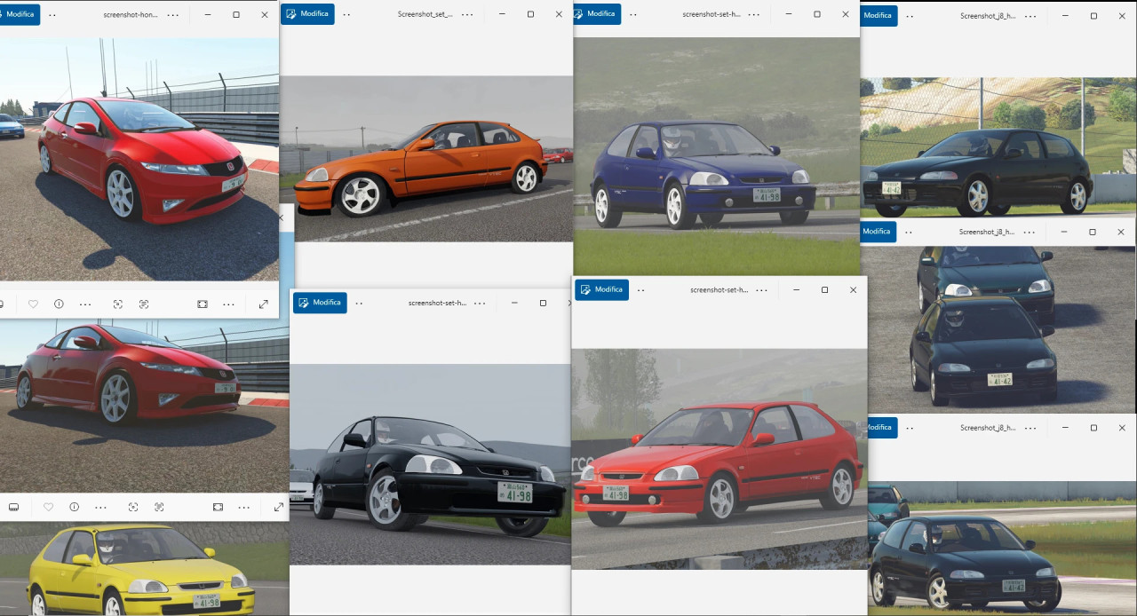Close the top-right Screenshot_j8 window
This screenshot has width=1137, height=616.
click(x=1122, y=16)
